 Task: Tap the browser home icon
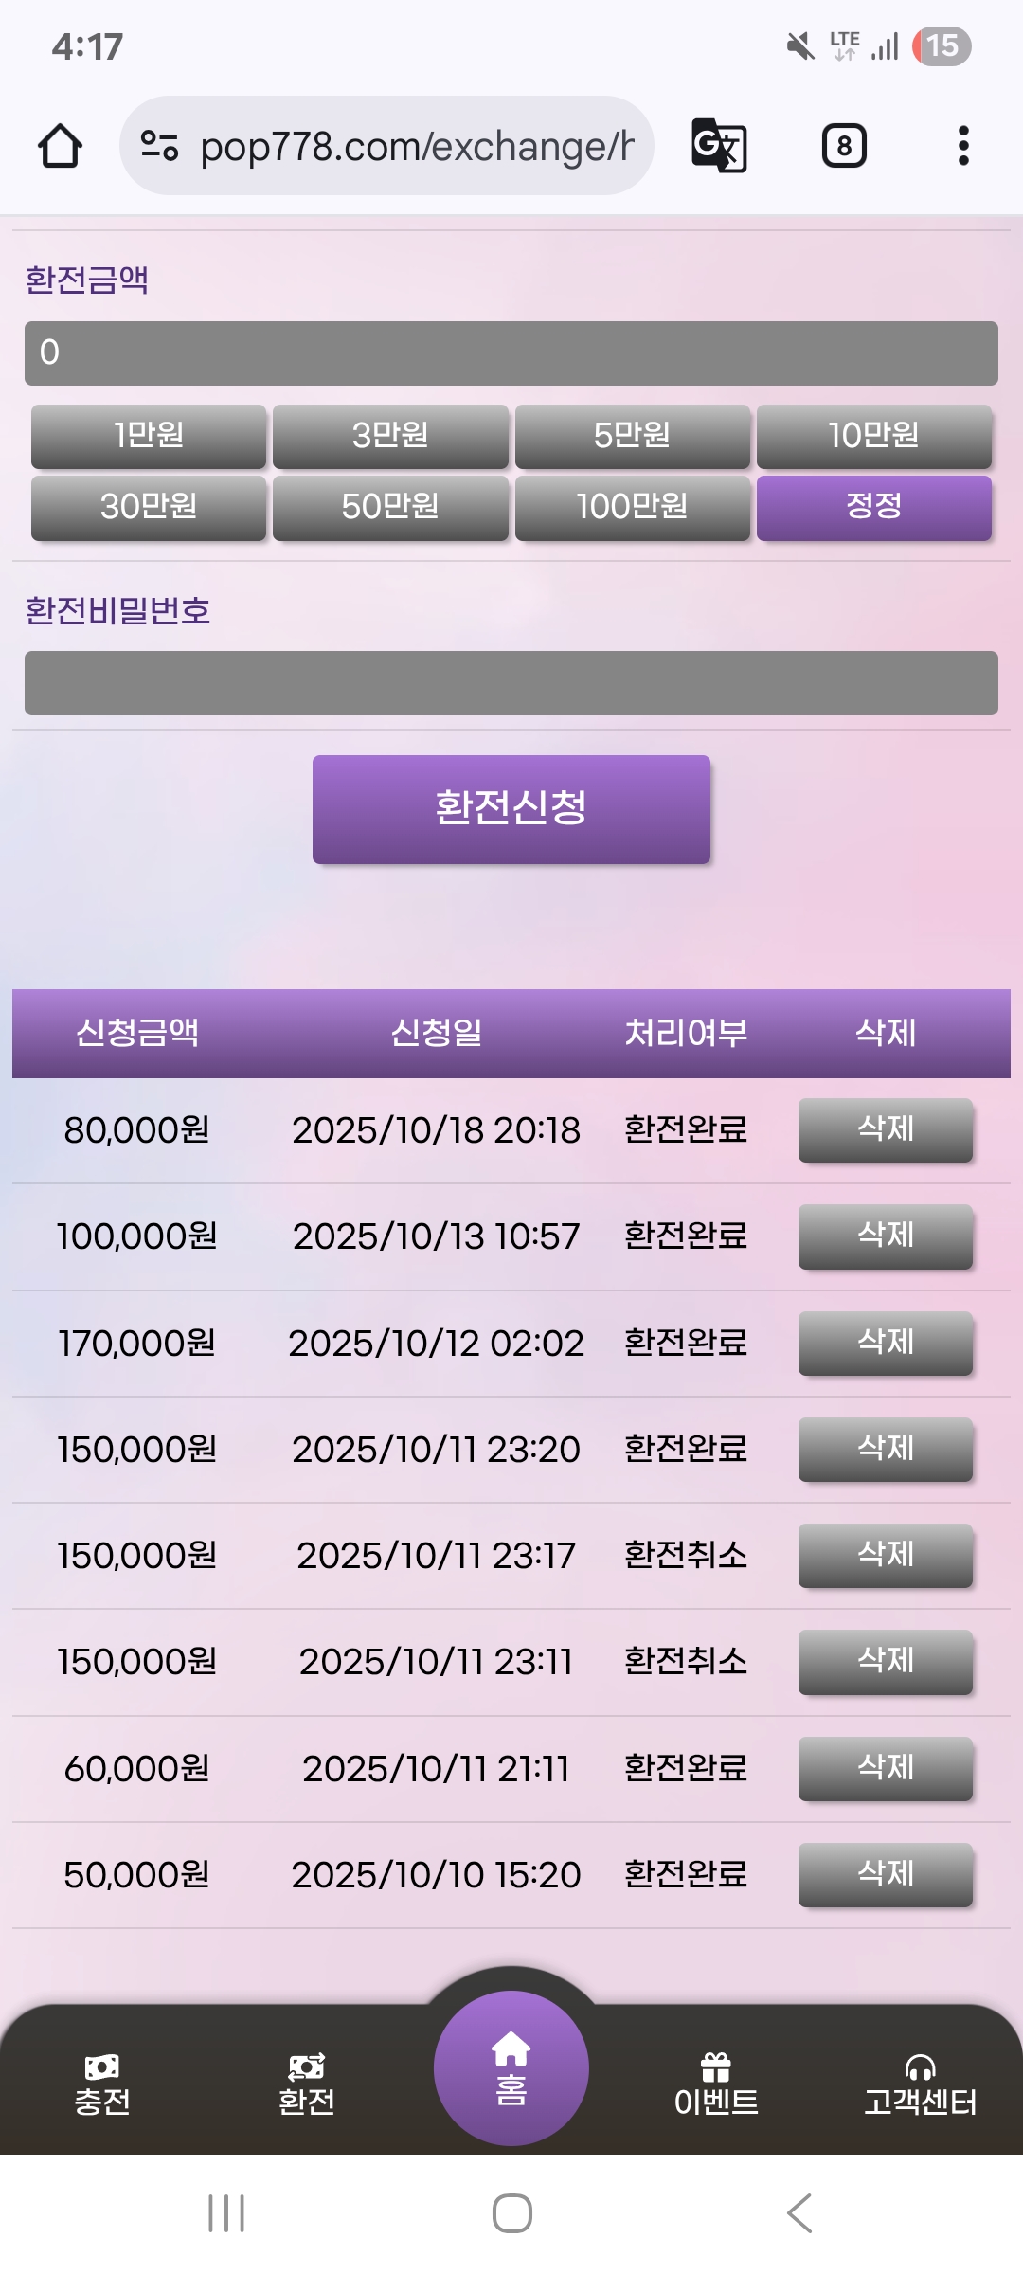(x=60, y=146)
